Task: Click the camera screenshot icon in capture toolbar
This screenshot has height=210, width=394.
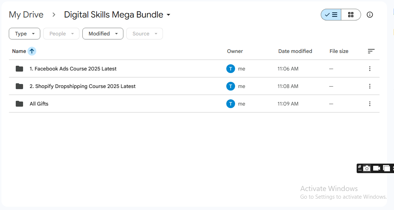Action: 367,168
